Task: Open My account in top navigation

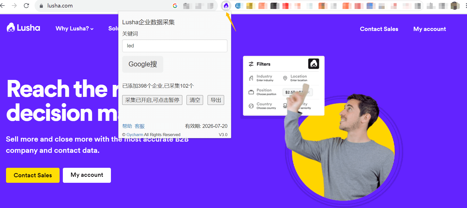Action: point(430,29)
